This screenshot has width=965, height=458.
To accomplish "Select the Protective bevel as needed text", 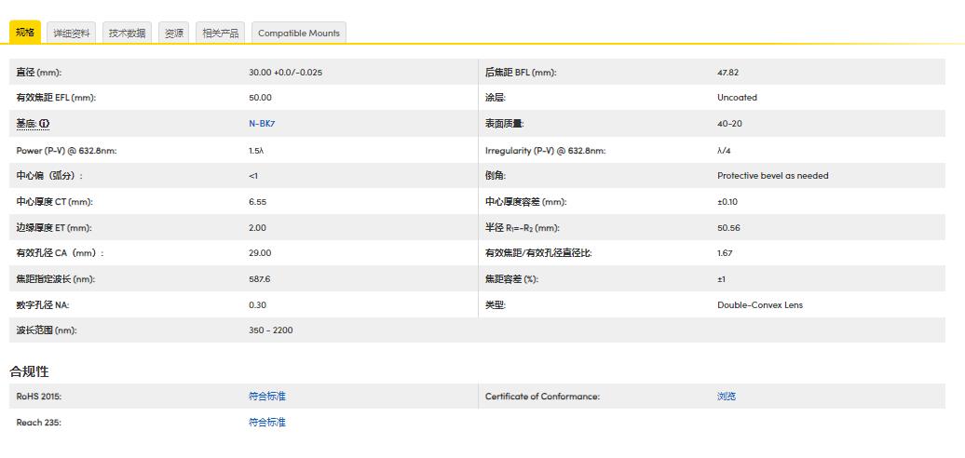I will (773, 176).
